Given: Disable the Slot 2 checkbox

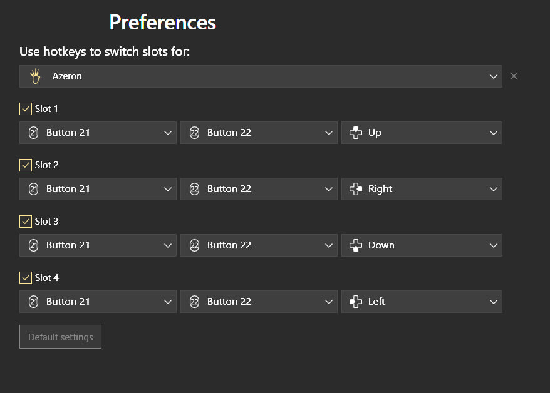Looking at the screenshot, I should tap(26, 165).
